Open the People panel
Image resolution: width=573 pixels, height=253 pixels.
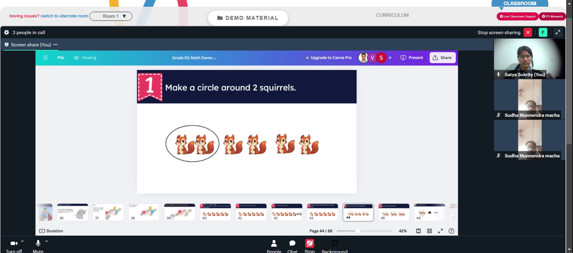point(274,246)
